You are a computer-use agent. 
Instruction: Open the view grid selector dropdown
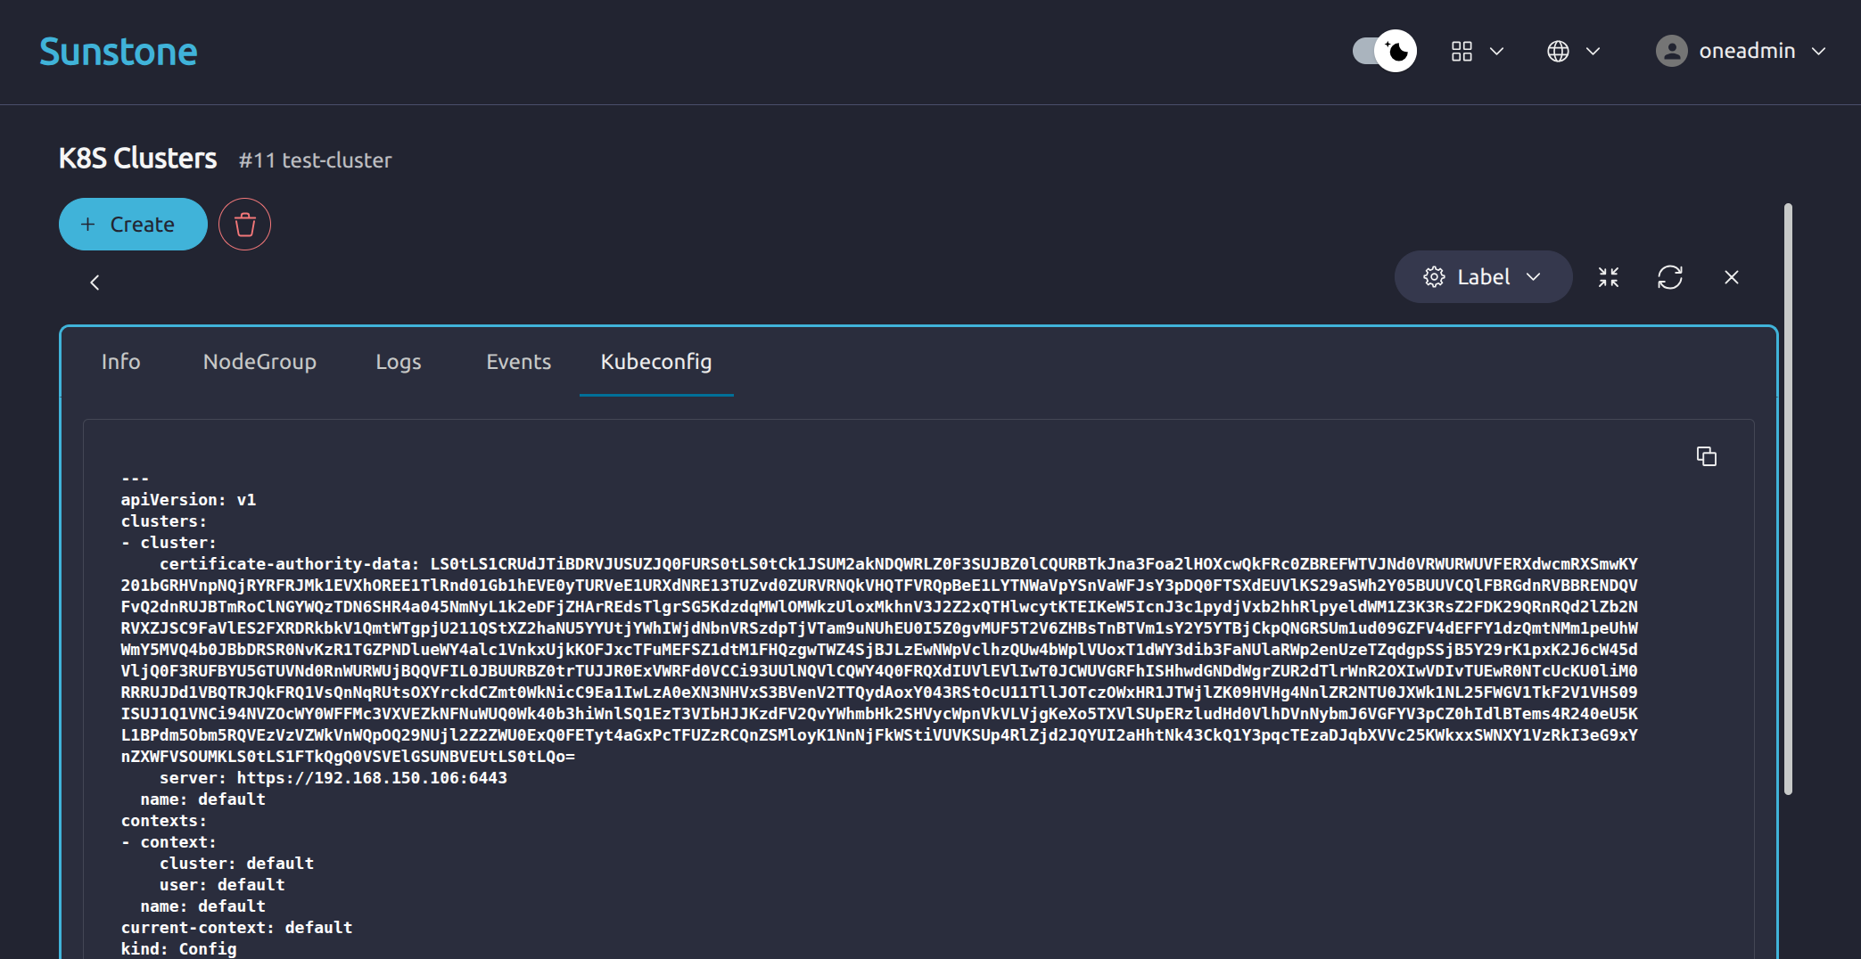pyautogui.click(x=1477, y=52)
